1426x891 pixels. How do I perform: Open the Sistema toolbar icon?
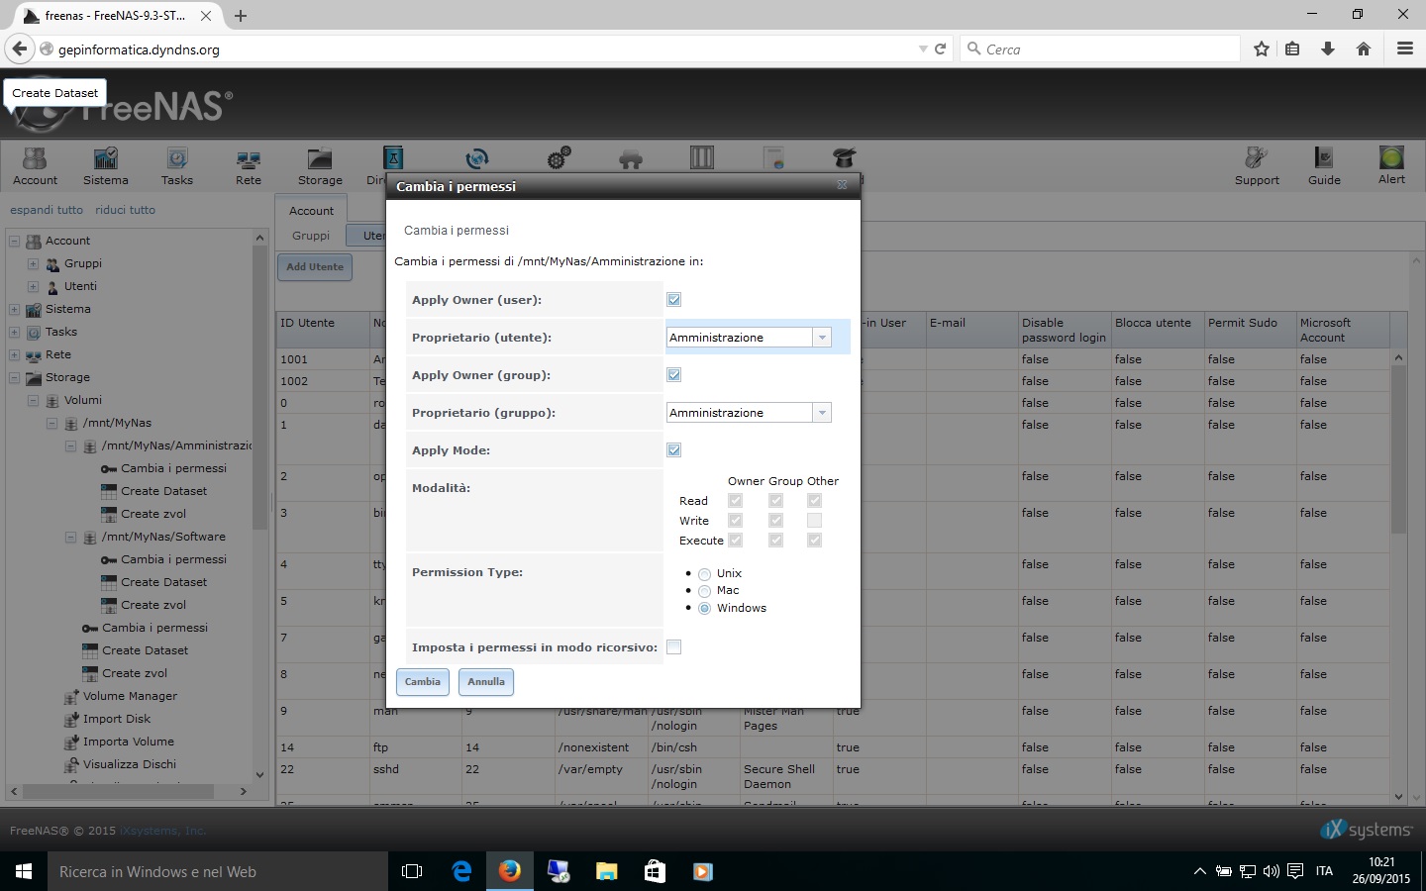[105, 166]
